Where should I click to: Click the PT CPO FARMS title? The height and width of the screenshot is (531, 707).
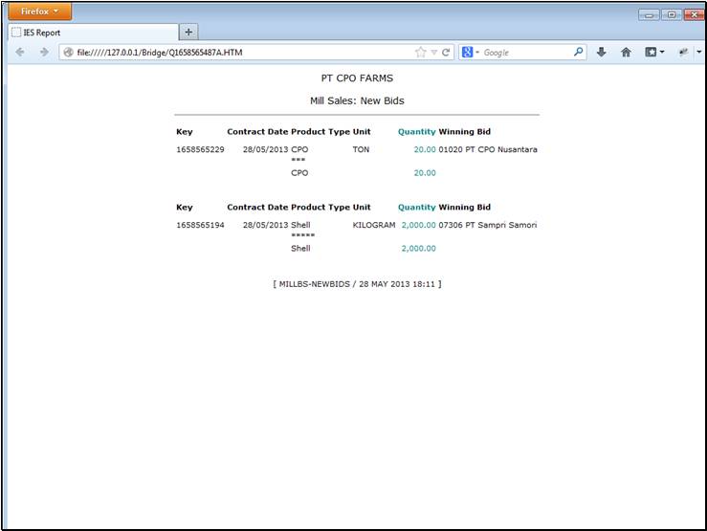357,78
